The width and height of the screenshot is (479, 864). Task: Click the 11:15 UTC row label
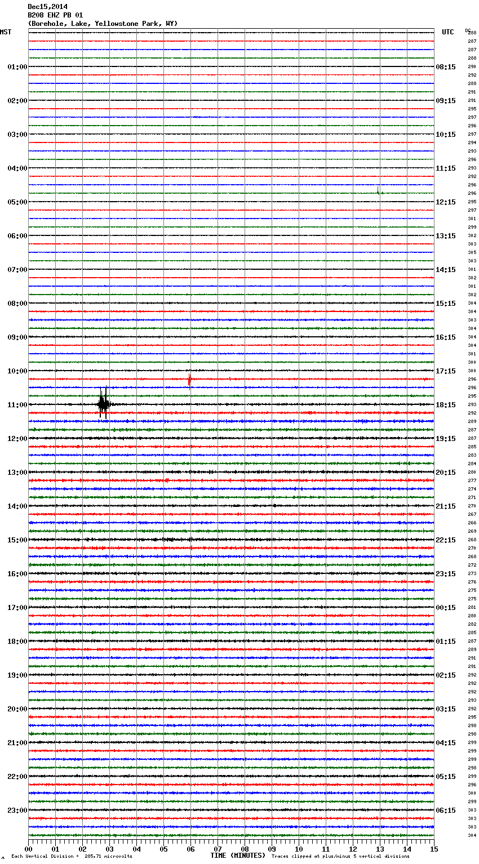446,168
